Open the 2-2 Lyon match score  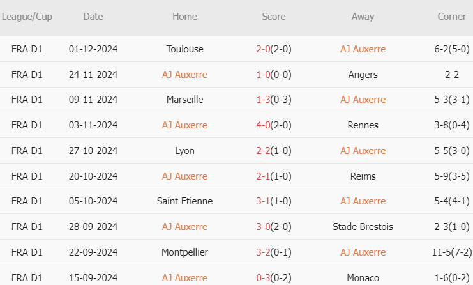click(x=273, y=151)
